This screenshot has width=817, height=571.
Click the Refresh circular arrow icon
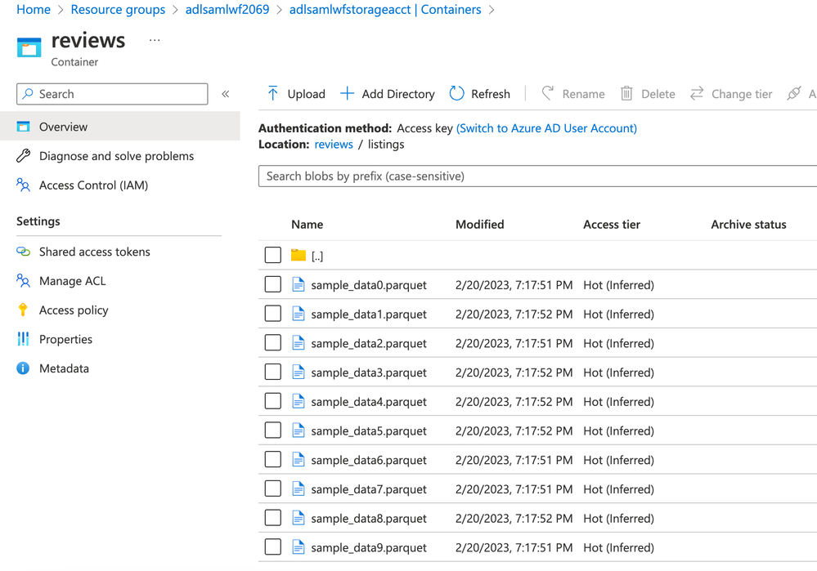coord(456,94)
